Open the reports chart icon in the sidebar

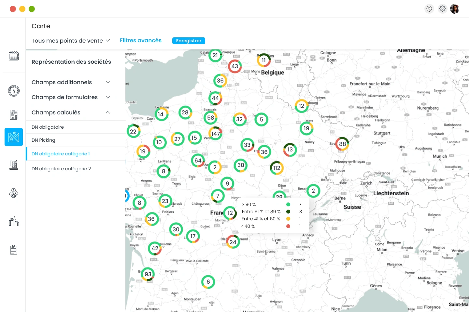coord(13,114)
